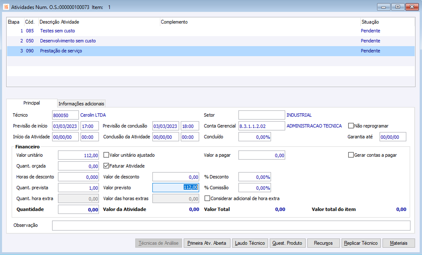
Task: Select the 'Principal' tab
Action: [x=31, y=103]
